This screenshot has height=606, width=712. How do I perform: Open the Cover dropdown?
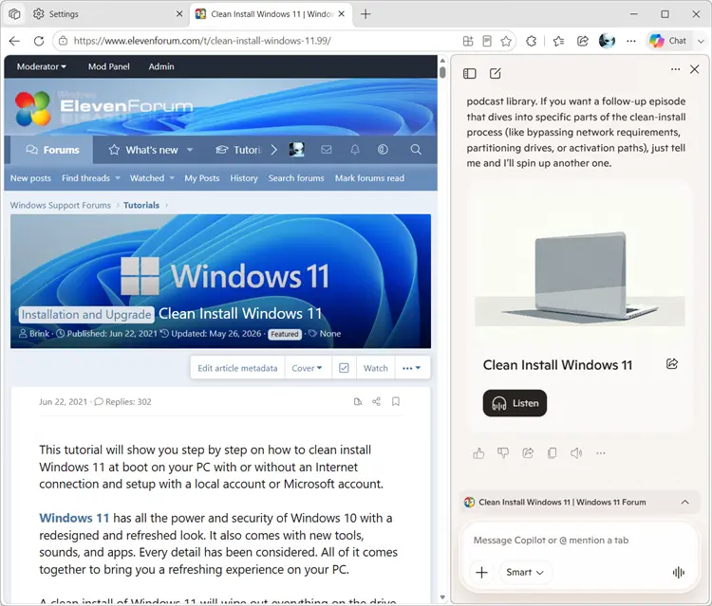[x=308, y=368]
